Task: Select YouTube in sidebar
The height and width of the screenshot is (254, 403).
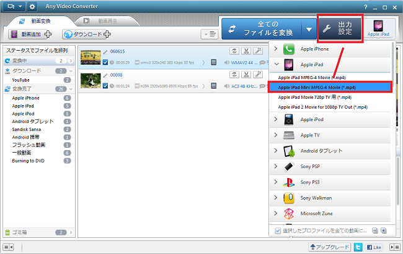Action: click(21, 80)
